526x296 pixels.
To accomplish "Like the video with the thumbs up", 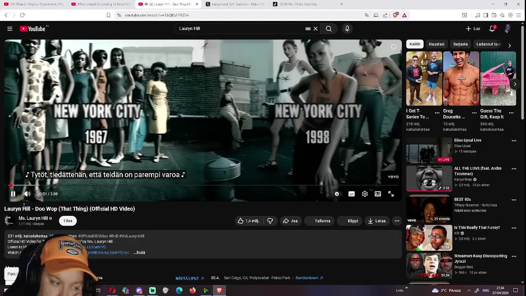I will (x=248, y=221).
